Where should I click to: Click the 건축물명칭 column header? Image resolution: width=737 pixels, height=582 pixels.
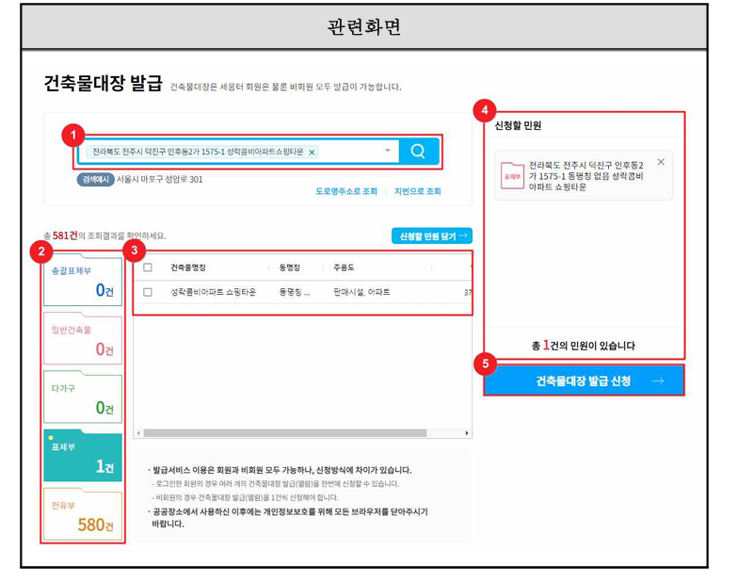point(188,267)
